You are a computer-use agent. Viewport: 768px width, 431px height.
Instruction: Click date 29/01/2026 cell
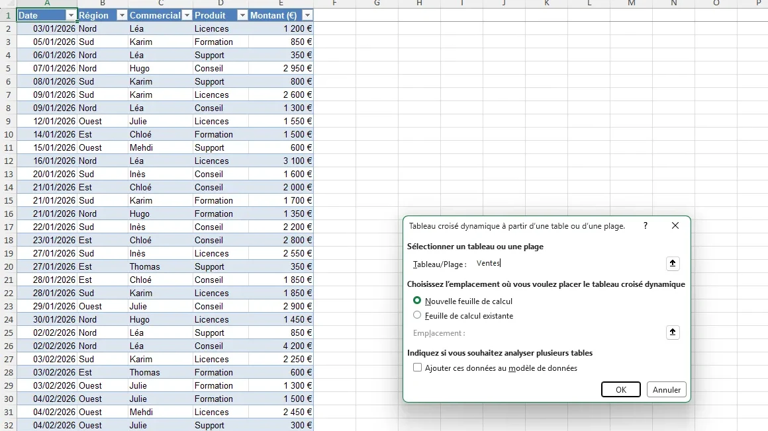47,306
